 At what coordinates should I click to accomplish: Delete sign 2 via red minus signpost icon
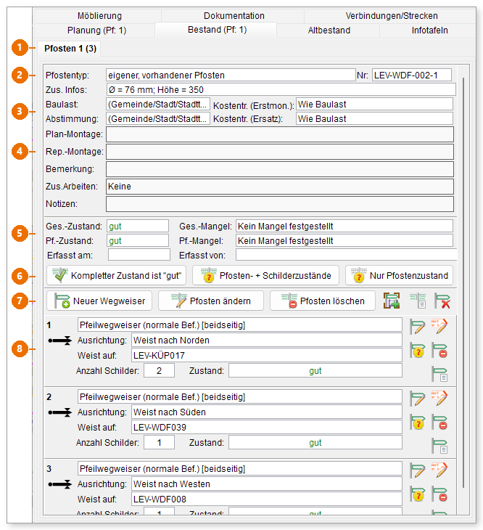click(x=439, y=423)
